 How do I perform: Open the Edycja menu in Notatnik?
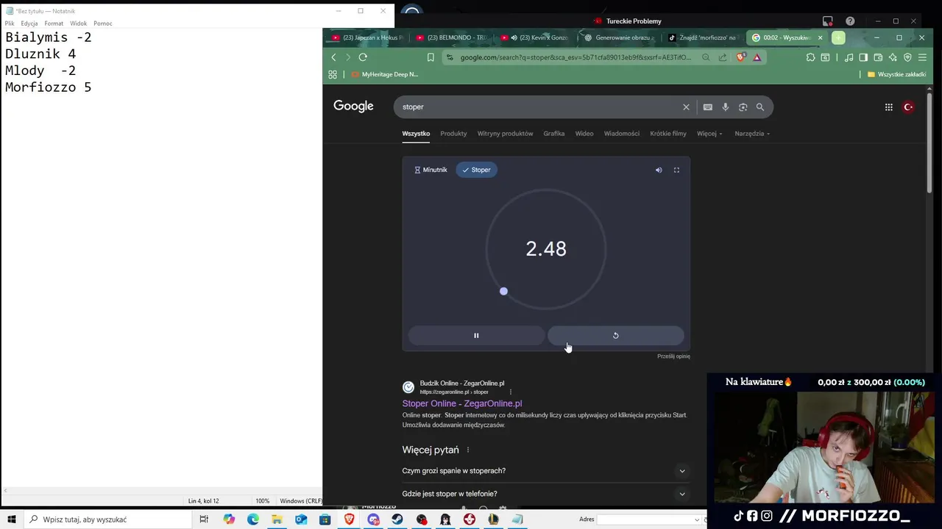[29, 24]
